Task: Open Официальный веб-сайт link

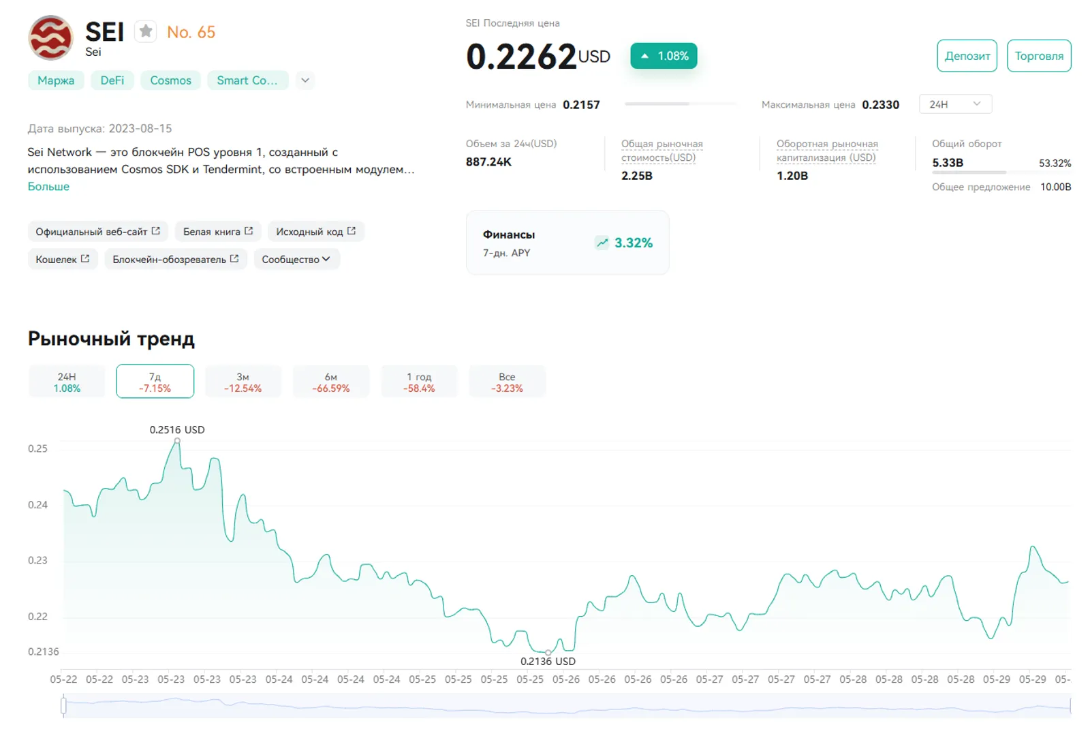Action: tap(97, 232)
